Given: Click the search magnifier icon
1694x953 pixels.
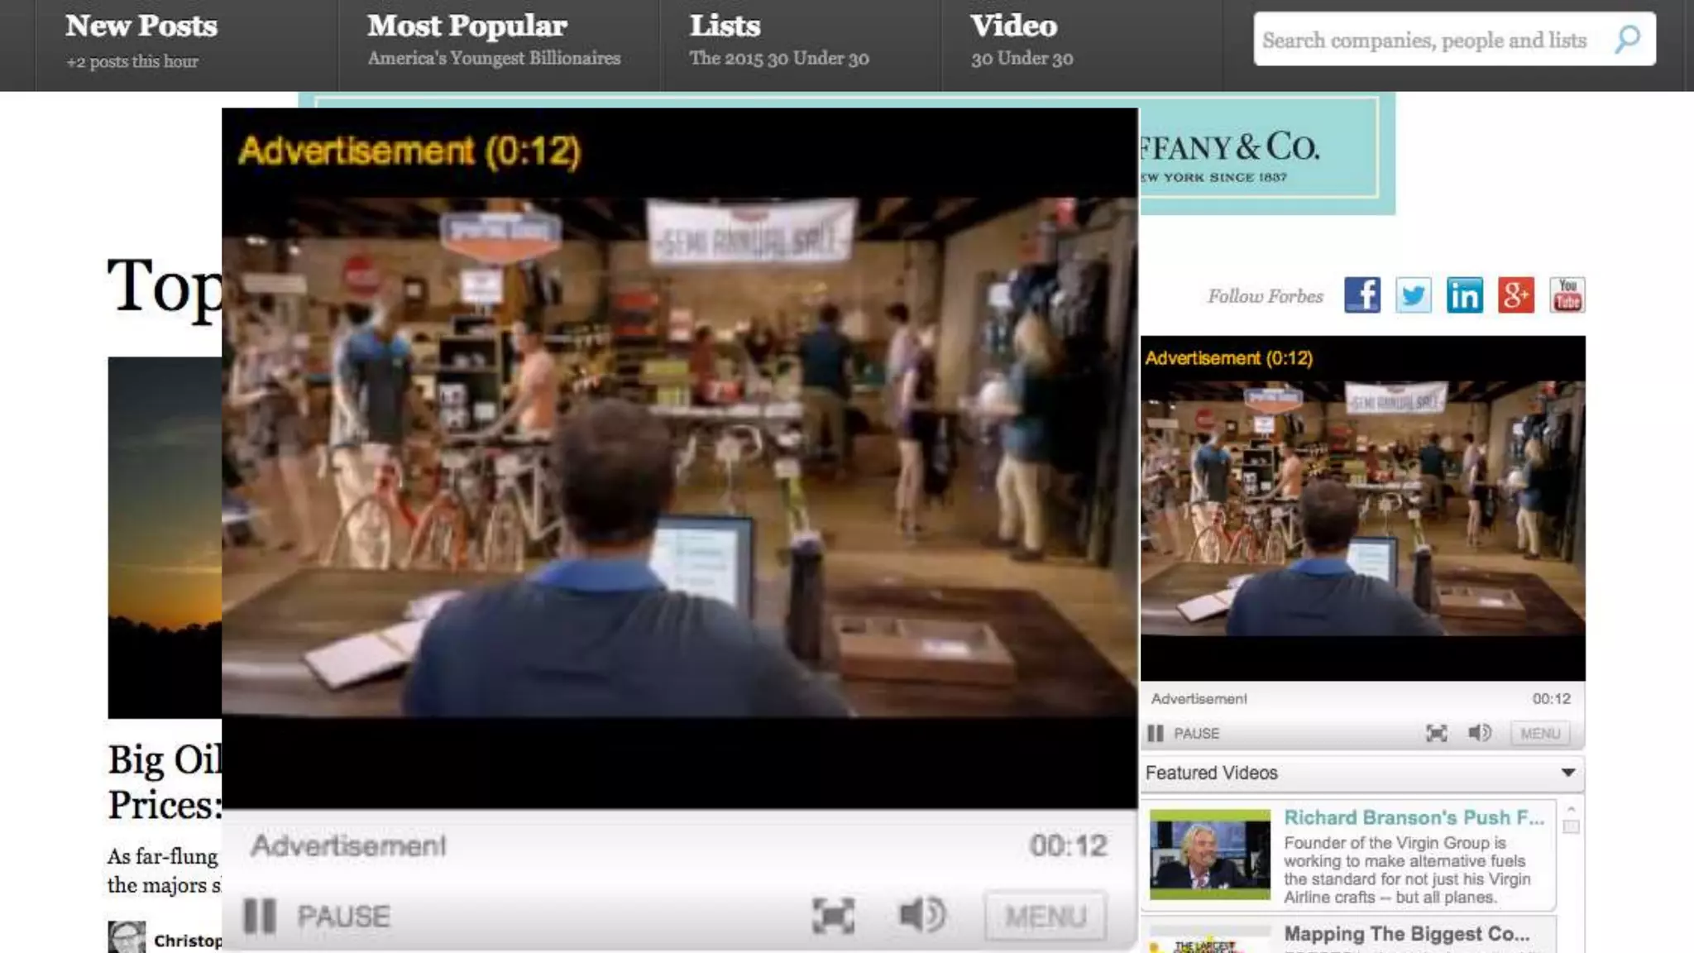Looking at the screenshot, I should pyautogui.click(x=1627, y=39).
